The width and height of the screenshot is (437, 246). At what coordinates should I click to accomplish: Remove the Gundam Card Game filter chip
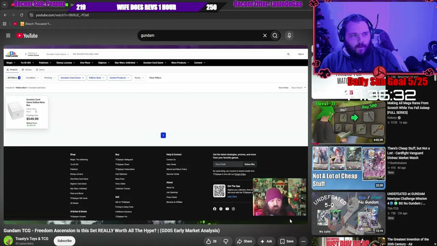83,78
